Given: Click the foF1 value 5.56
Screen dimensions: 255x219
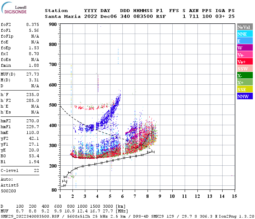Looking at the screenshot, I should (34, 30).
